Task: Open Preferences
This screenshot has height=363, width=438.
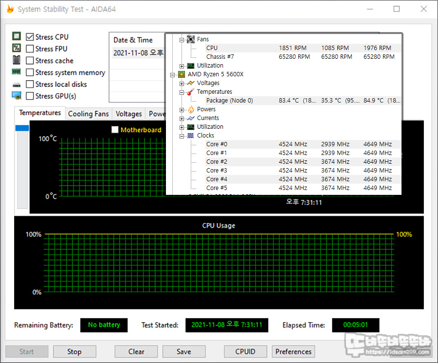Action: pyautogui.click(x=293, y=351)
